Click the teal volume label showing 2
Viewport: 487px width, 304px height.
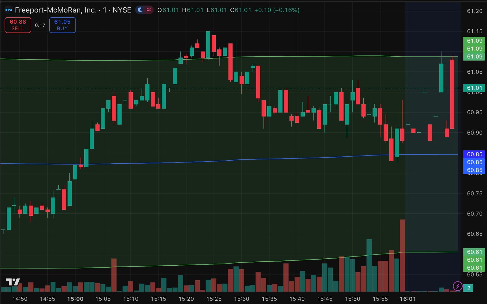[x=469, y=288]
